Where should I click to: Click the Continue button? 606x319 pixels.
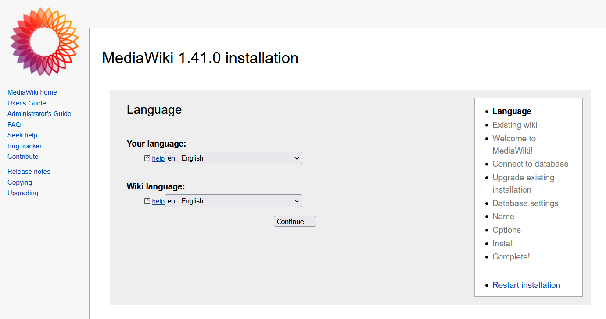click(x=295, y=221)
